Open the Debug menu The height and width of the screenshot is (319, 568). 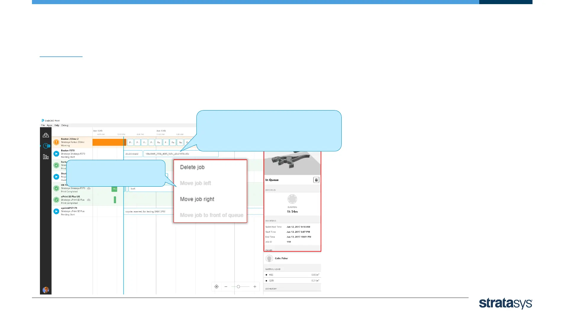(65, 125)
